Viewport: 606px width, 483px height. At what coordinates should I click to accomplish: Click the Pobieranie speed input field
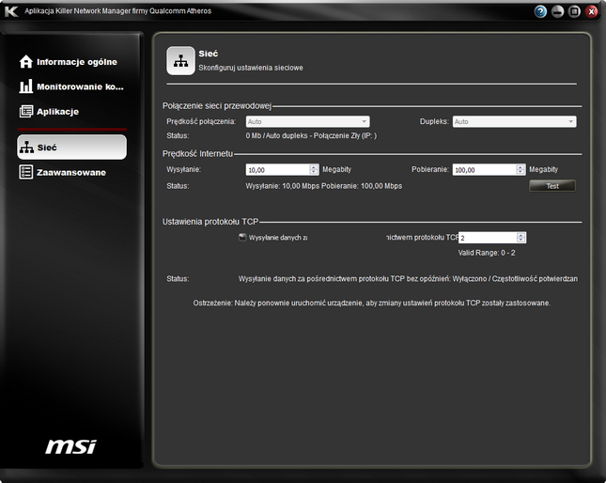tap(484, 170)
